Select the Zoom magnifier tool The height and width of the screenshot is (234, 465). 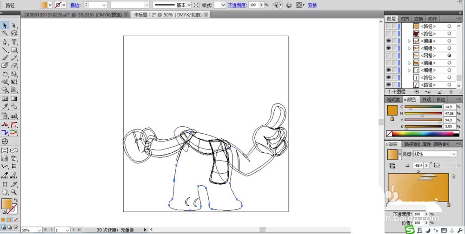pyautogui.click(x=13, y=192)
